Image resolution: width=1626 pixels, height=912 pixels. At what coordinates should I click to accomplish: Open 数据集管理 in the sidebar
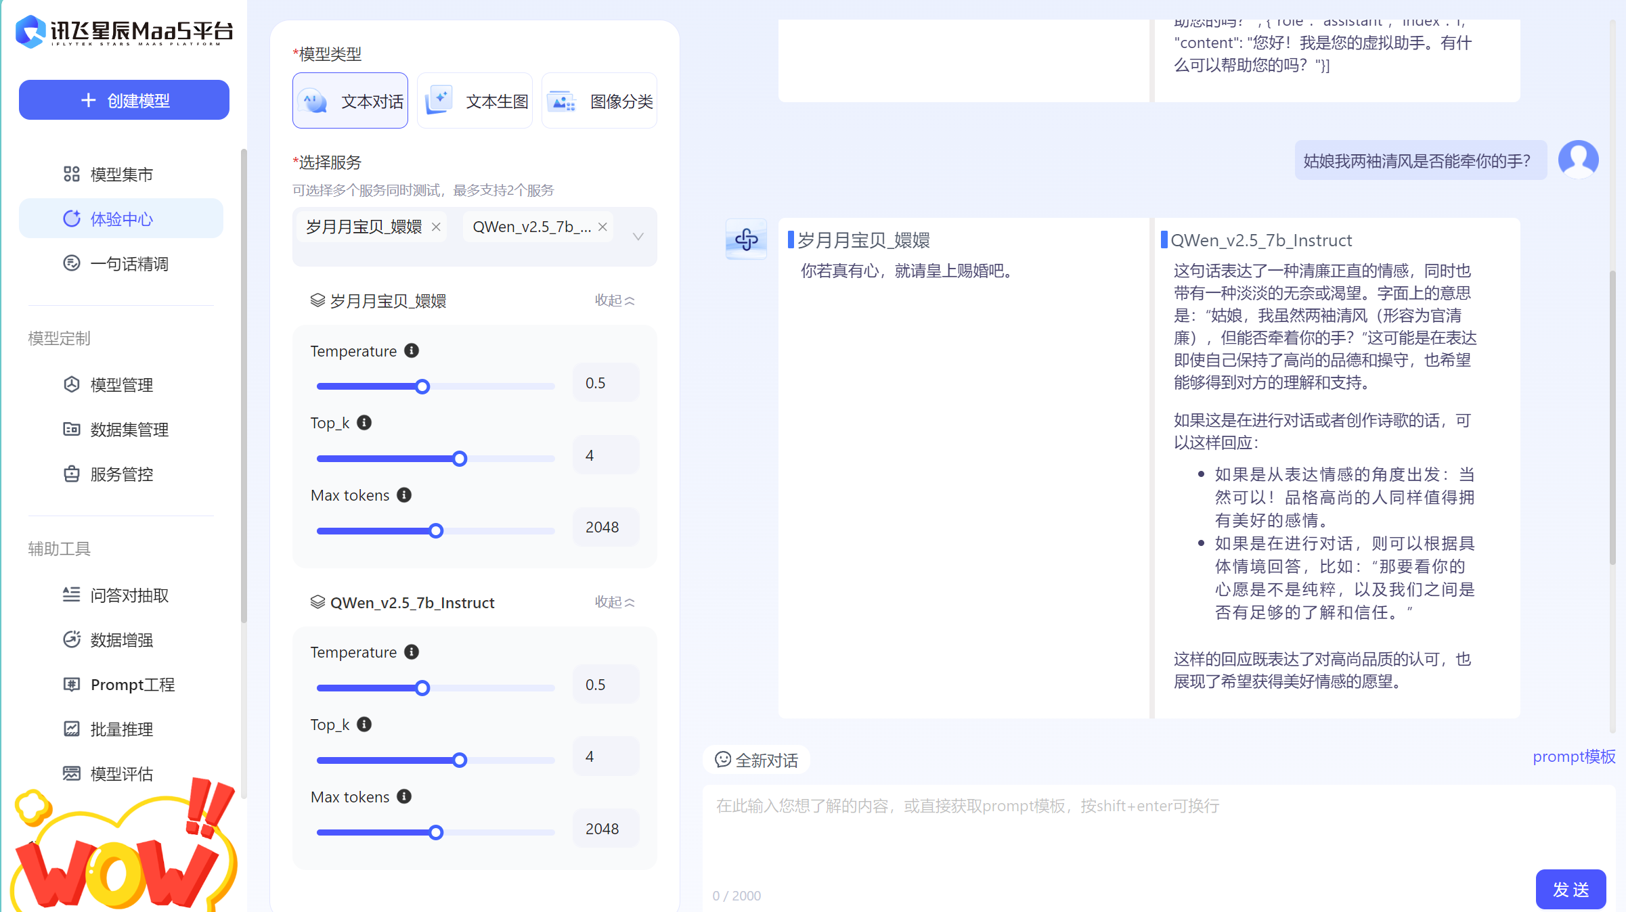point(121,429)
